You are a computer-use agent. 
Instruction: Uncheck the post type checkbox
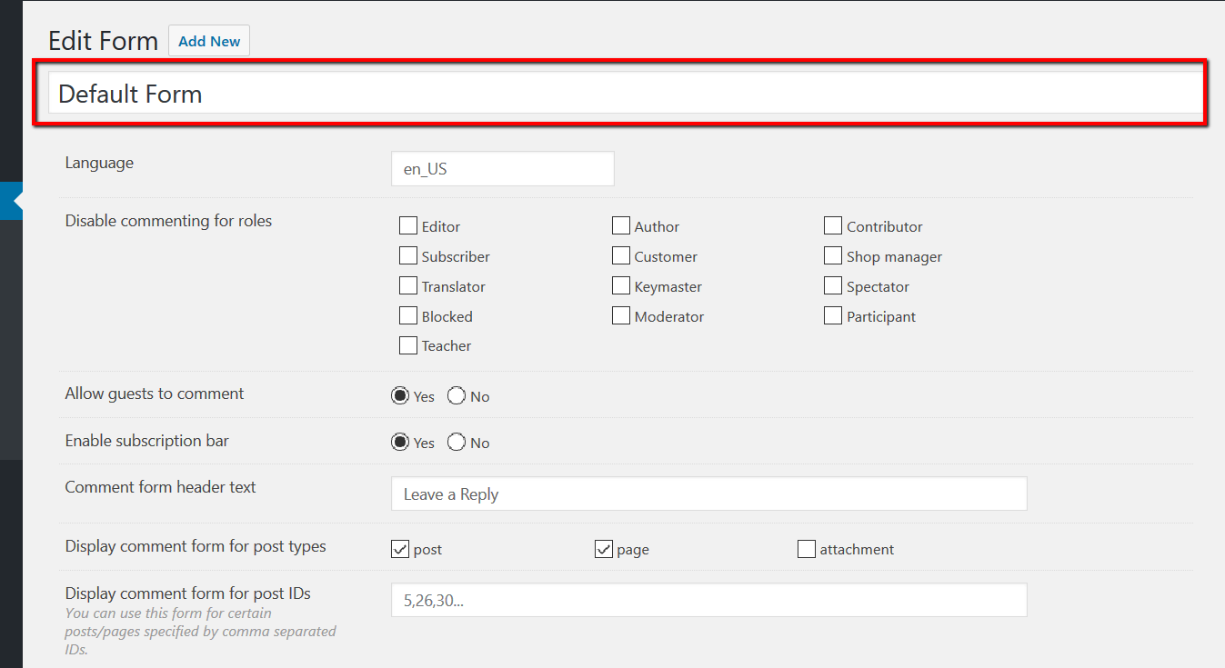tap(400, 549)
